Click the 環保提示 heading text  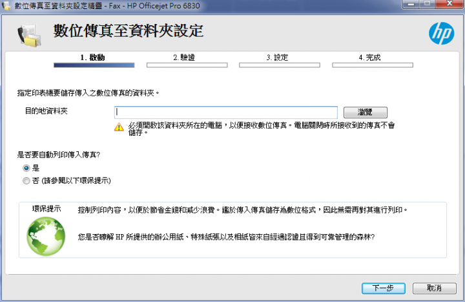[x=46, y=209]
